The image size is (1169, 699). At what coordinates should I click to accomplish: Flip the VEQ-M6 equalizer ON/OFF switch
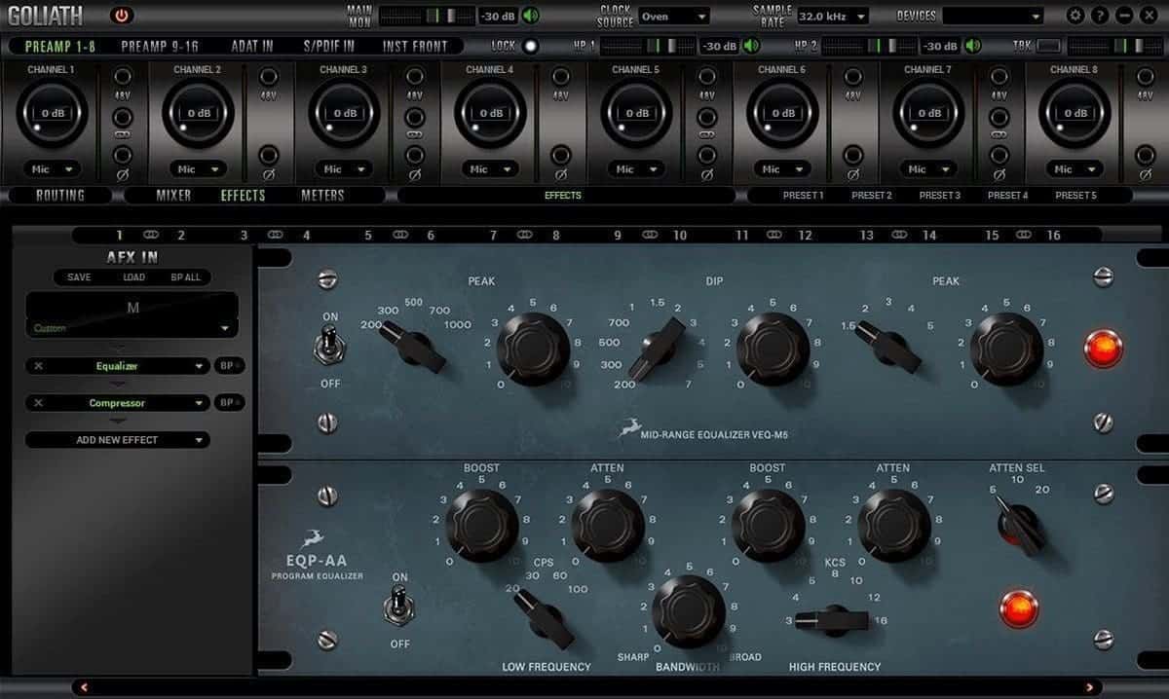(330, 349)
